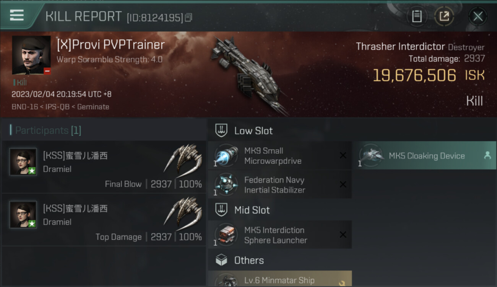Toggle X mark on Interdiction Sphere Launcher
This screenshot has width=497, height=287.
coord(343,235)
